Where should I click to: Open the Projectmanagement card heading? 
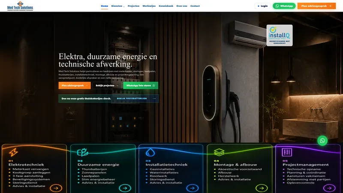click(306, 165)
